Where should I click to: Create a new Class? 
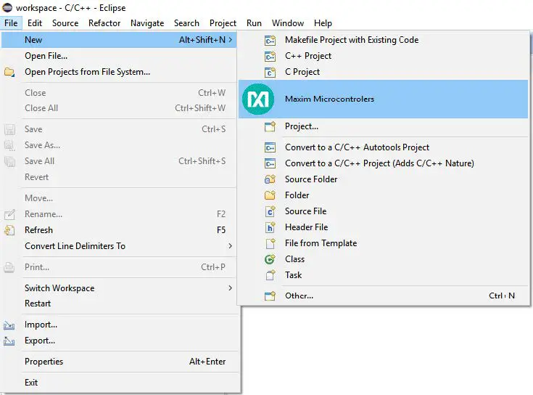383,259
